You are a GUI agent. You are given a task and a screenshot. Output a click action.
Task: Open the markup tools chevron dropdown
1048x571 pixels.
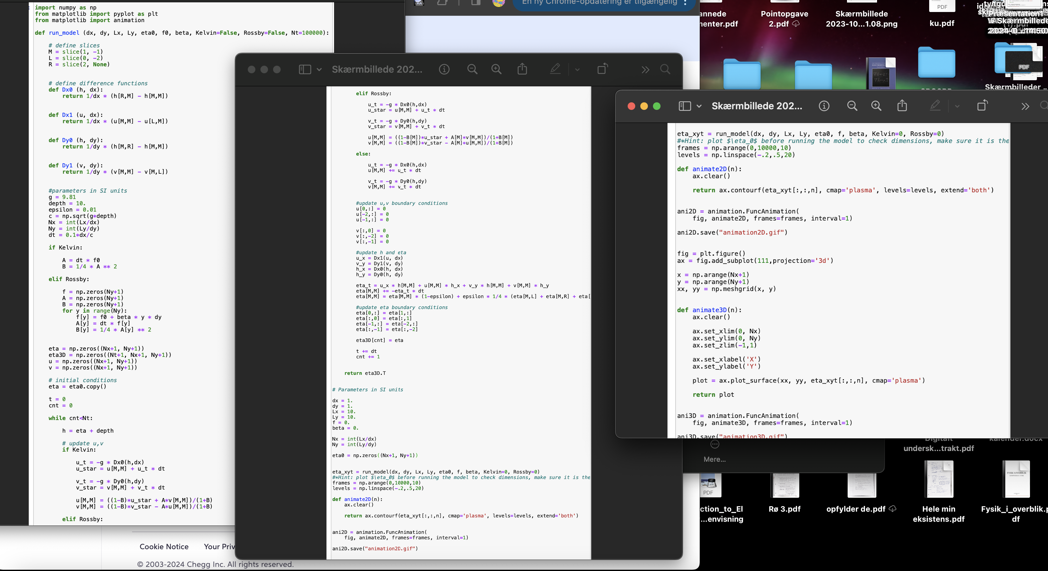pyautogui.click(x=957, y=106)
